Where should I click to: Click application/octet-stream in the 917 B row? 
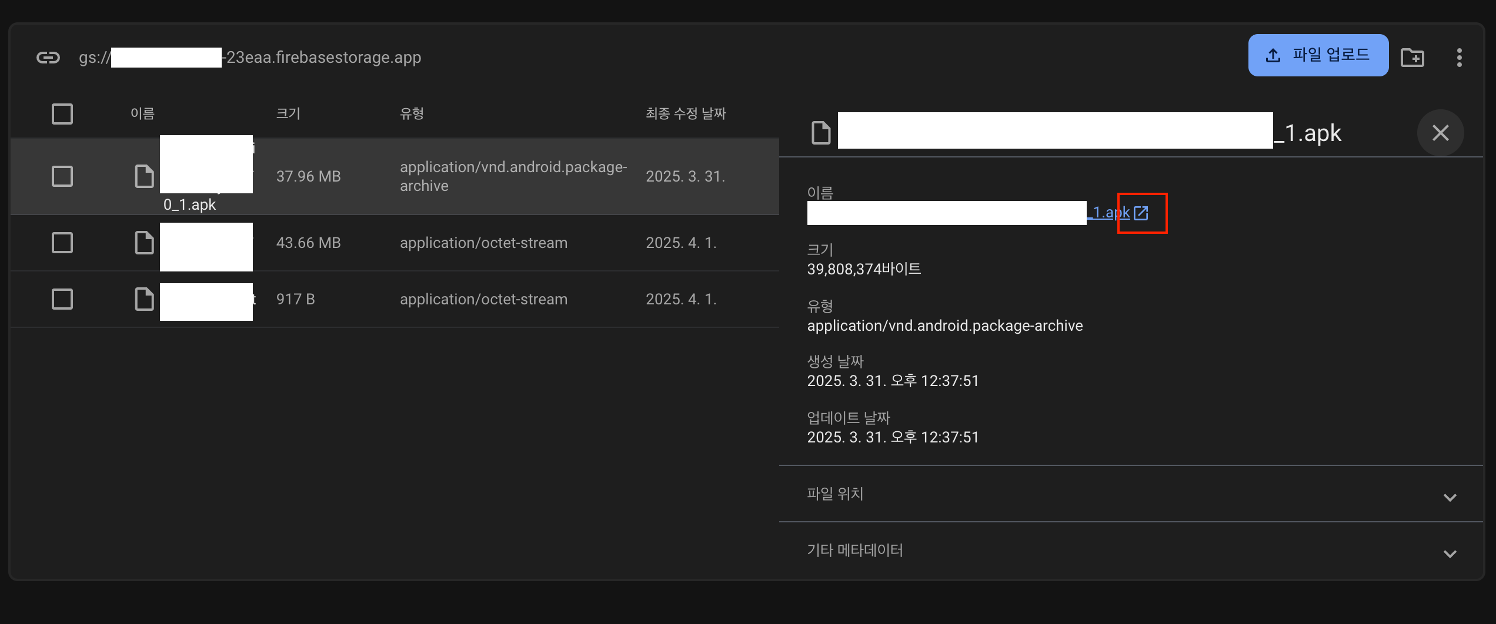[x=483, y=299]
